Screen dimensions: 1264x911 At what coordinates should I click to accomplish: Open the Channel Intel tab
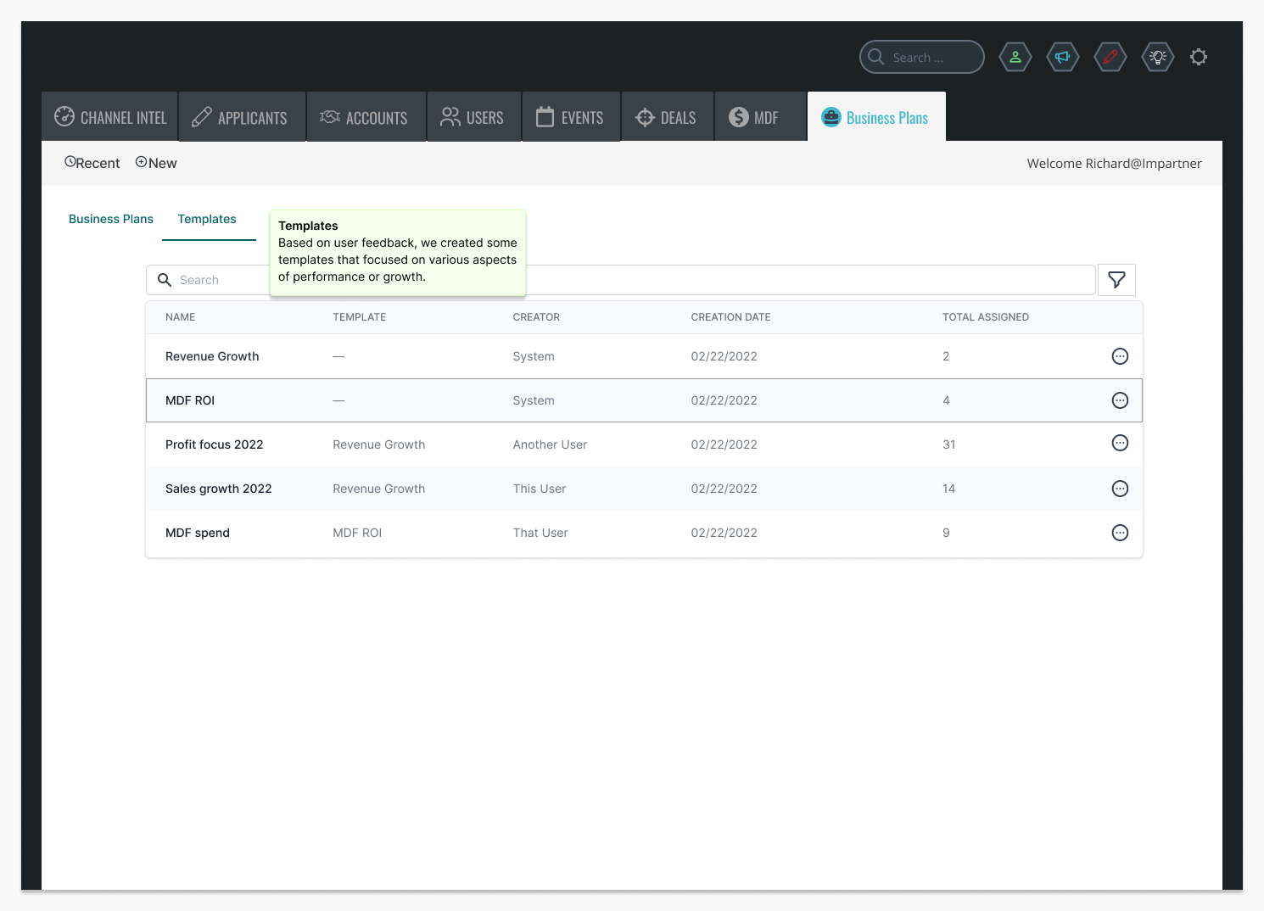point(110,117)
